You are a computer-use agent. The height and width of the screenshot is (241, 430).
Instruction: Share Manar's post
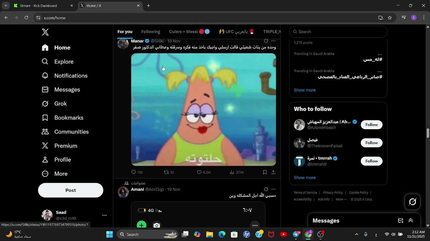tap(273, 172)
